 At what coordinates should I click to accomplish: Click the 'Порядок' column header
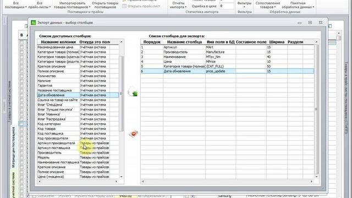[x=152, y=42]
